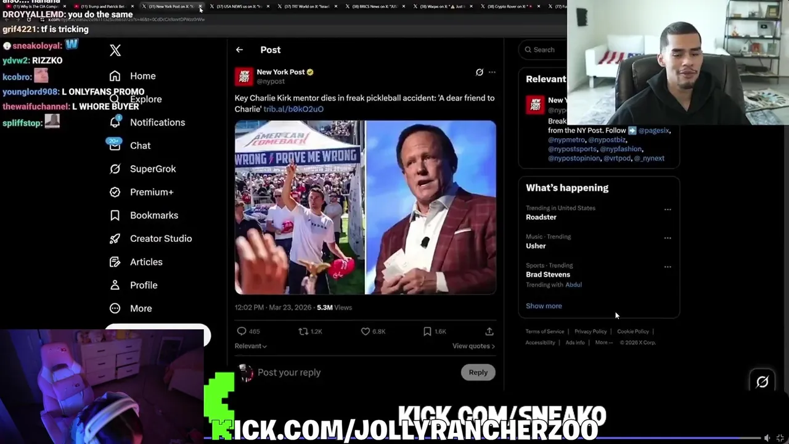Like the post with 6.8K hearts
The width and height of the screenshot is (789, 444).
point(365,331)
